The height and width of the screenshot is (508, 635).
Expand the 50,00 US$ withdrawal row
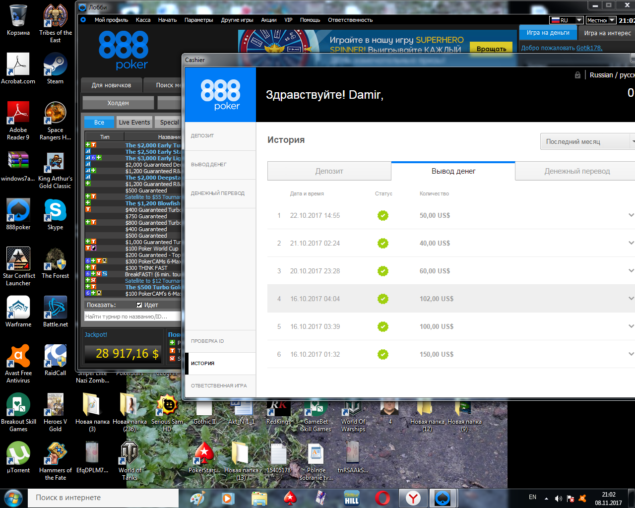click(631, 215)
